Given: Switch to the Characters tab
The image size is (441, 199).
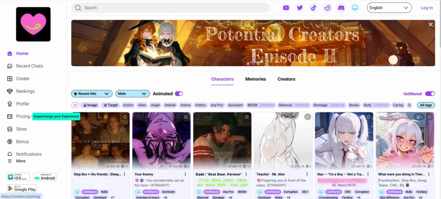Looking at the screenshot, I should [x=222, y=79].
